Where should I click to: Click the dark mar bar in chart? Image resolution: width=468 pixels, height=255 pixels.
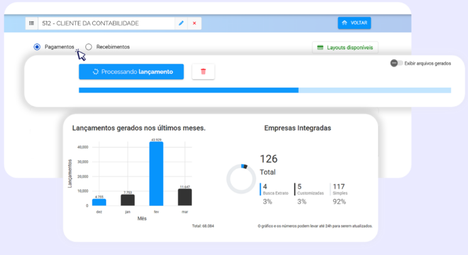[x=184, y=197]
